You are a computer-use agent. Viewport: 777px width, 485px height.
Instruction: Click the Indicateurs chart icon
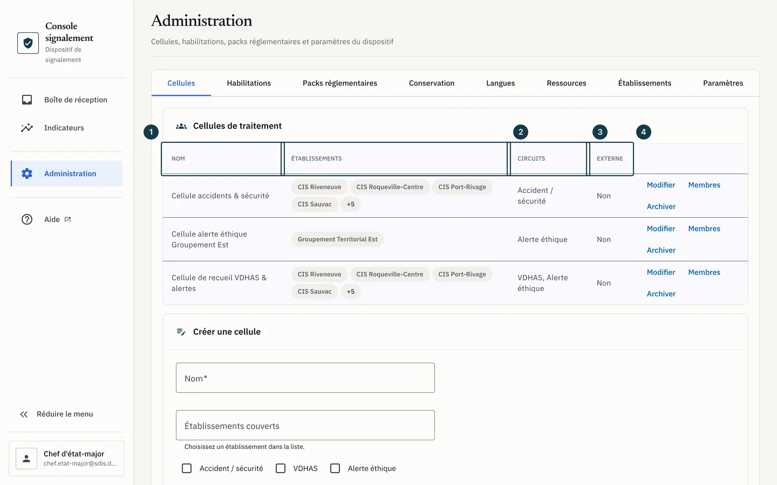coord(27,128)
